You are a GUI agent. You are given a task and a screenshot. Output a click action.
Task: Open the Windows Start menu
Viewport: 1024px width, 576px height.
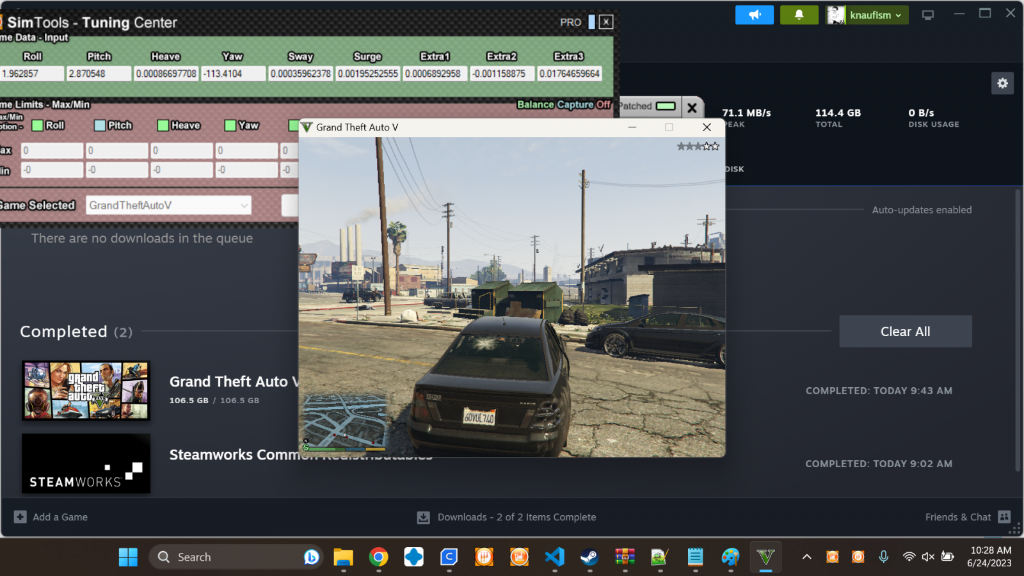(128, 557)
